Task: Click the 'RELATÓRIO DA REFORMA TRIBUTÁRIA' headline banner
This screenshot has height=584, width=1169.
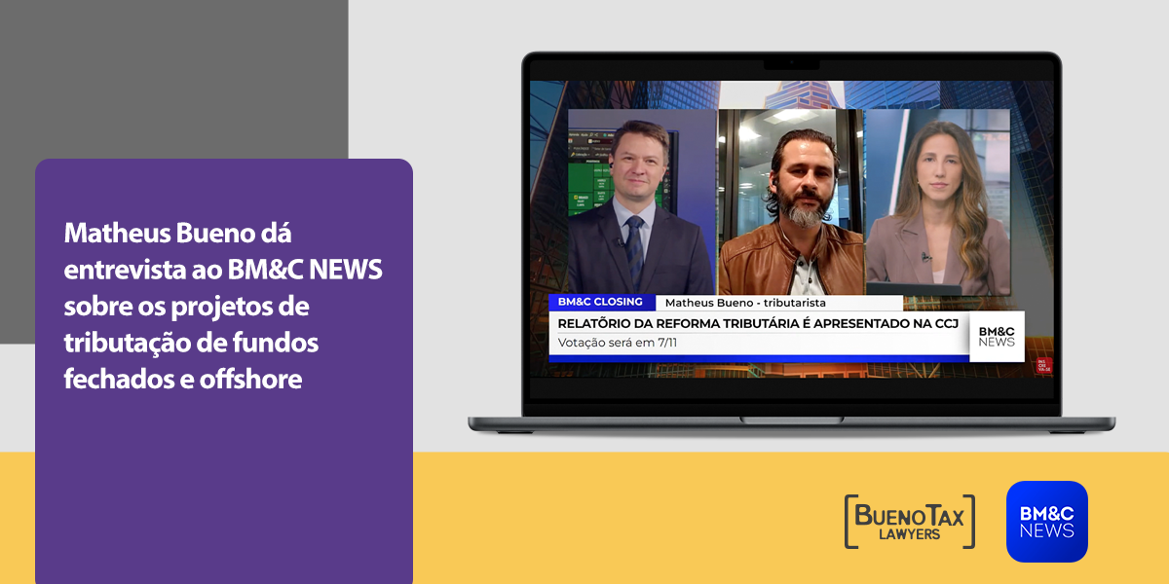Action: point(758,322)
